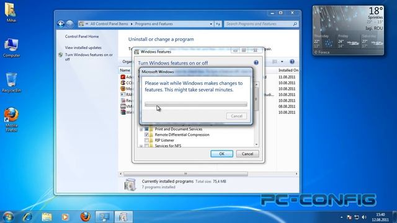The height and width of the screenshot is (223, 397).
Task: Click the weather gadget showing 18°
Action: (348, 30)
